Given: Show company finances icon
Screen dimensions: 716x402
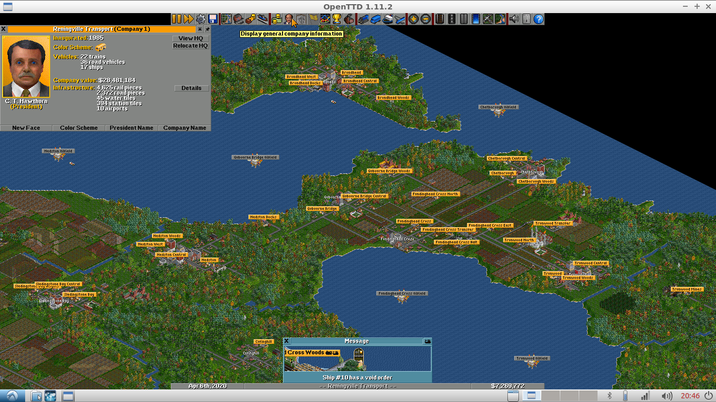Looking at the screenshot, I should (276, 19).
